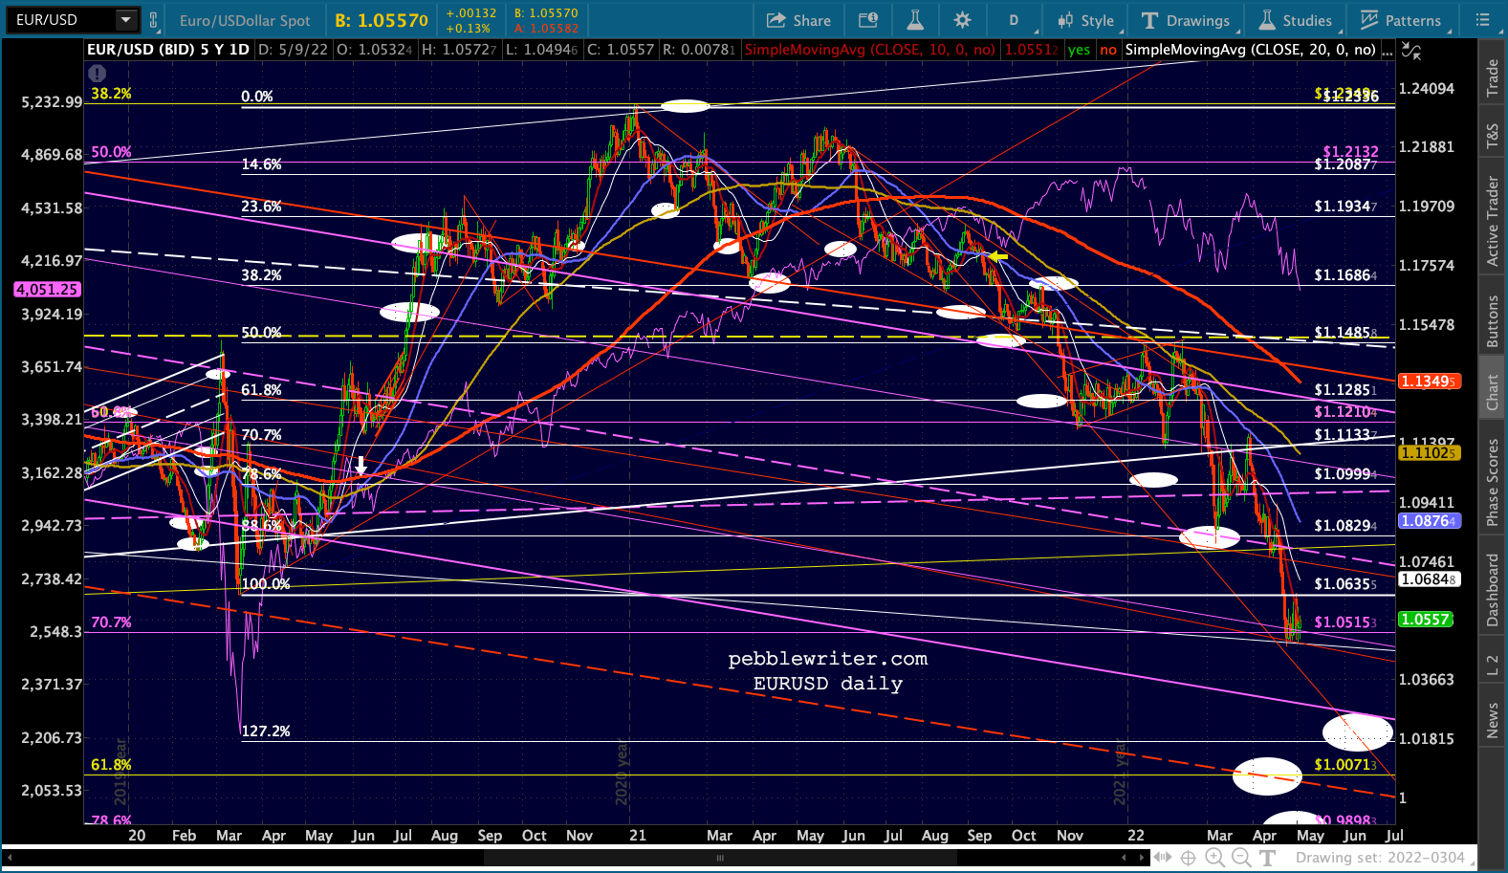Image resolution: width=1508 pixels, height=873 pixels.
Task: Toggle the expansion area compress icon
Action: click(1162, 858)
